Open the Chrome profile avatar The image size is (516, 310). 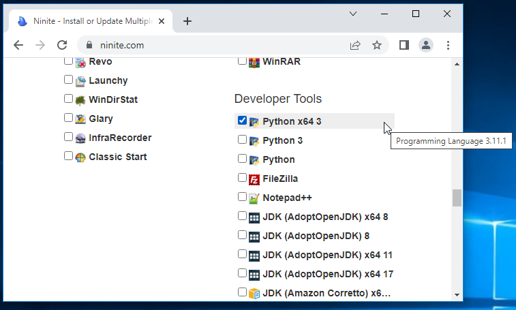click(x=426, y=45)
